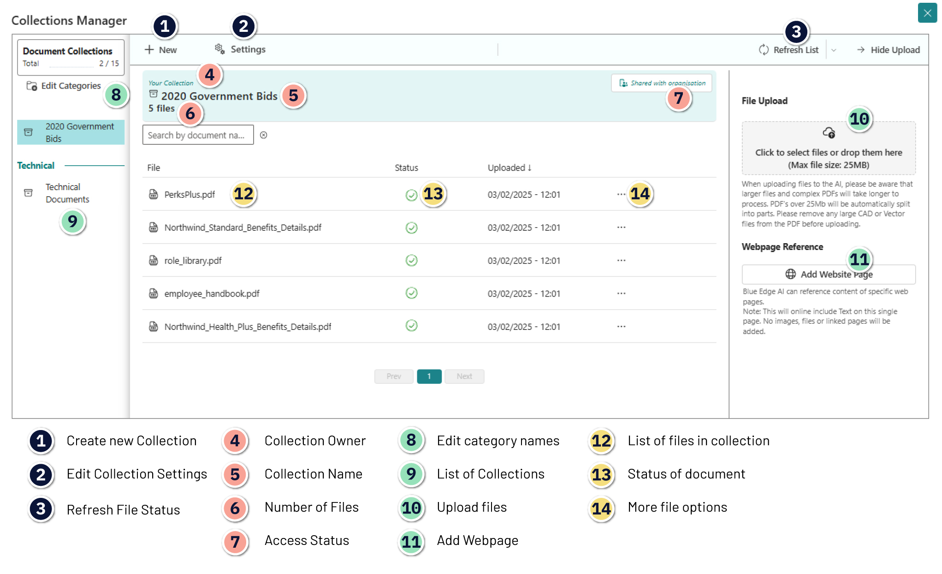Image resolution: width=942 pixels, height=574 pixels.
Task: Click archive icon next to collection title
Action: [154, 94]
